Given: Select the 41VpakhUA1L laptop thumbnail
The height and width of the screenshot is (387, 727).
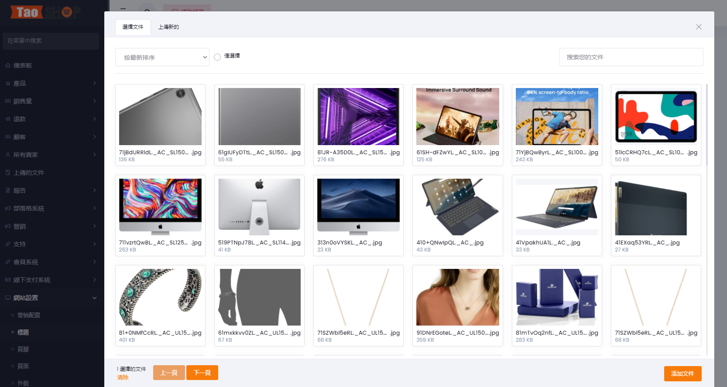Looking at the screenshot, I should point(557,207).
